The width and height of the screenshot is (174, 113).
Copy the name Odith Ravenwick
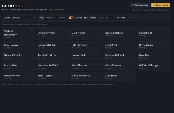pyautogui.click(x=81, y=76)
